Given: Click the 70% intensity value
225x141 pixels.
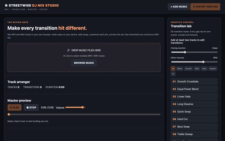Looking at the screenshot, I should point(215,58).
